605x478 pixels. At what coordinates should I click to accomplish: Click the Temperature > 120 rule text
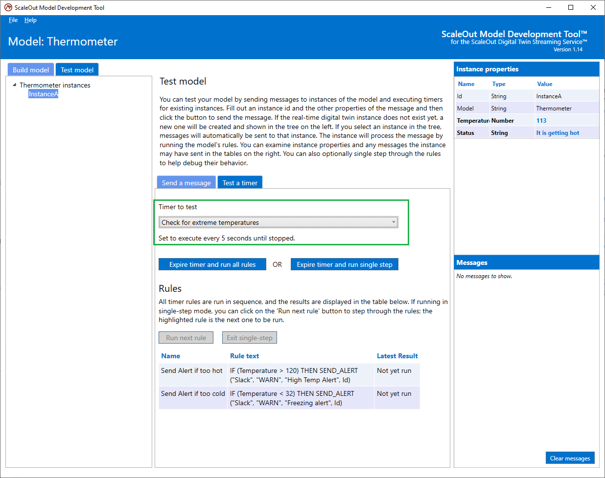294,375
